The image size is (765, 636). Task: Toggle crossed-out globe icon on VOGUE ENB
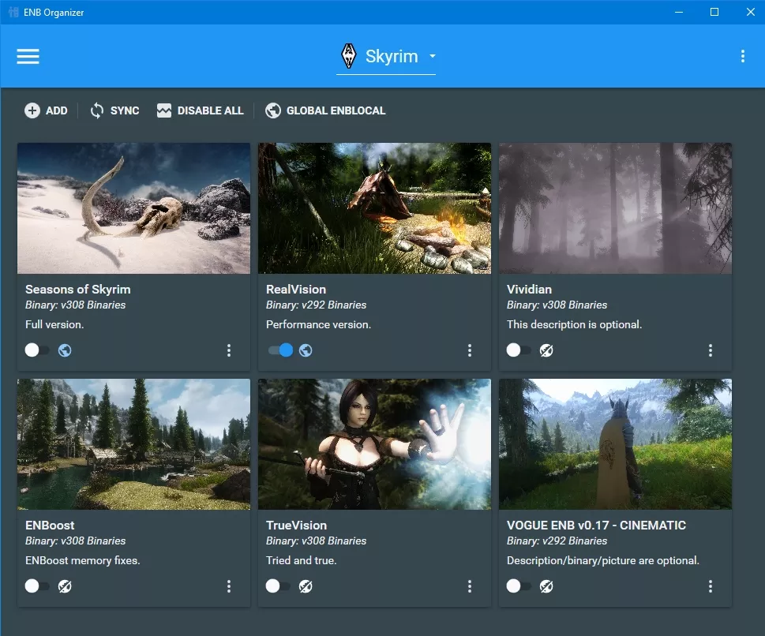click(546, 586)
